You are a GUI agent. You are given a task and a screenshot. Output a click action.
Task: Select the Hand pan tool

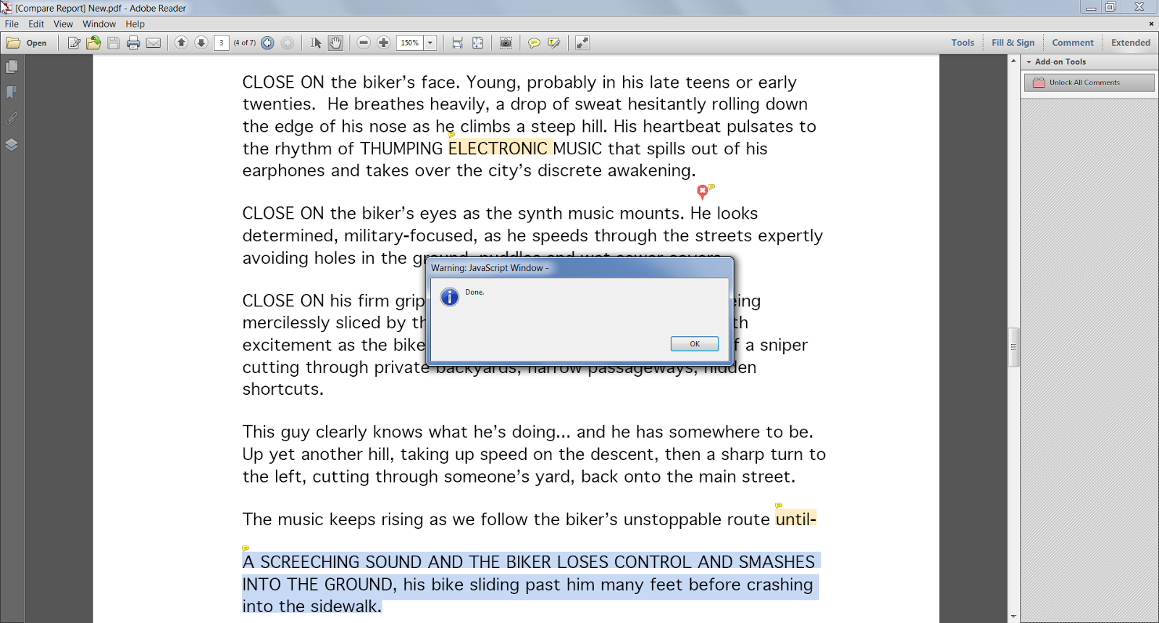(x=335, y=43)
